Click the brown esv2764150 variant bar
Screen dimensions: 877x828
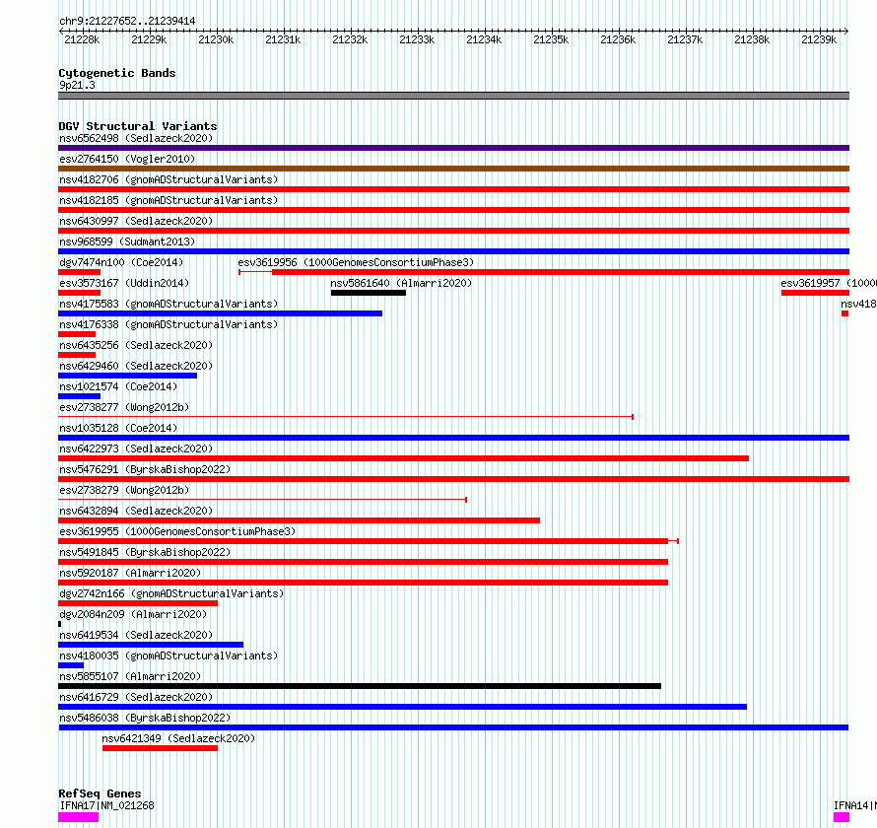[x=453, y=169]
